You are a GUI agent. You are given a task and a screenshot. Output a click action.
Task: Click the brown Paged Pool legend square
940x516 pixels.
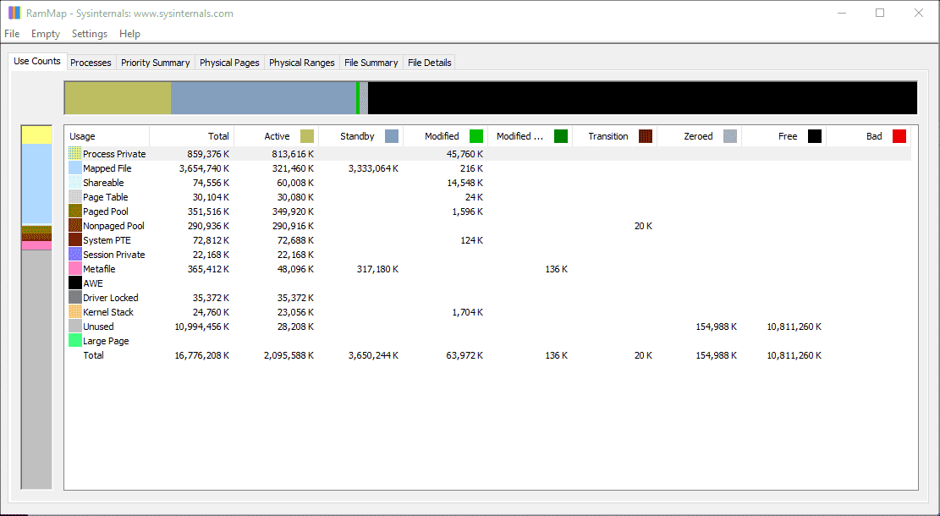pyautogui.click(x=74, y=211)
